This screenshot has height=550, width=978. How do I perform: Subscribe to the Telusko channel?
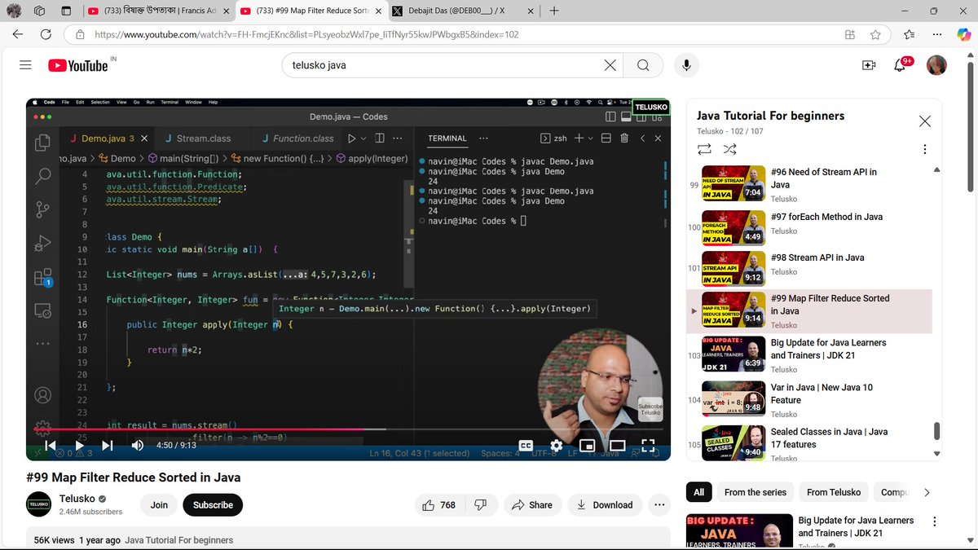(213, 505)
